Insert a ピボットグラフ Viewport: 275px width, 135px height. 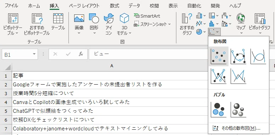click(260, 24)
